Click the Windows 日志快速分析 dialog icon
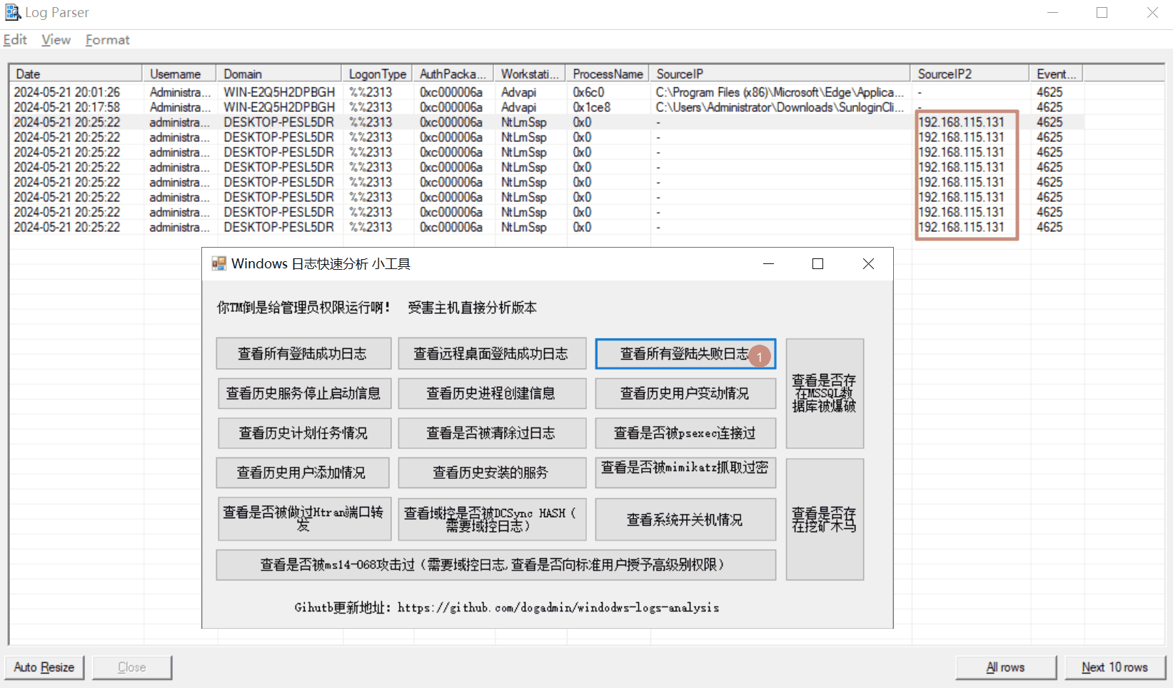The image size is (1173, 688). 218,264
